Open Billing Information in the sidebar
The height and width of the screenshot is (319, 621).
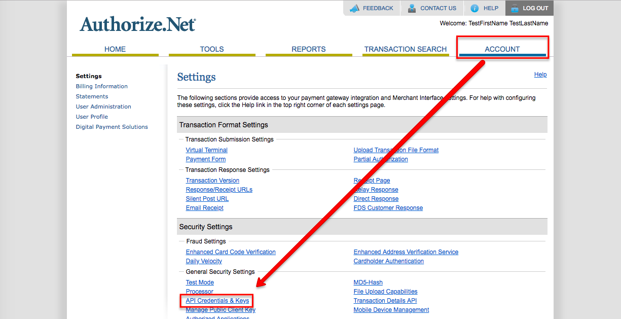(102, 86)
